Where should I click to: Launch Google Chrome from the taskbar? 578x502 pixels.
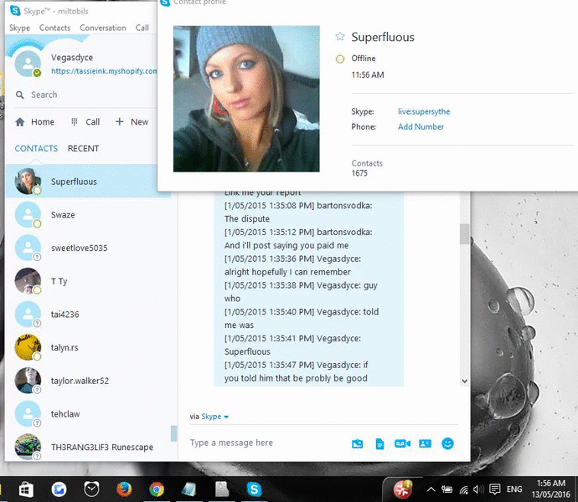tap(157, 489)
